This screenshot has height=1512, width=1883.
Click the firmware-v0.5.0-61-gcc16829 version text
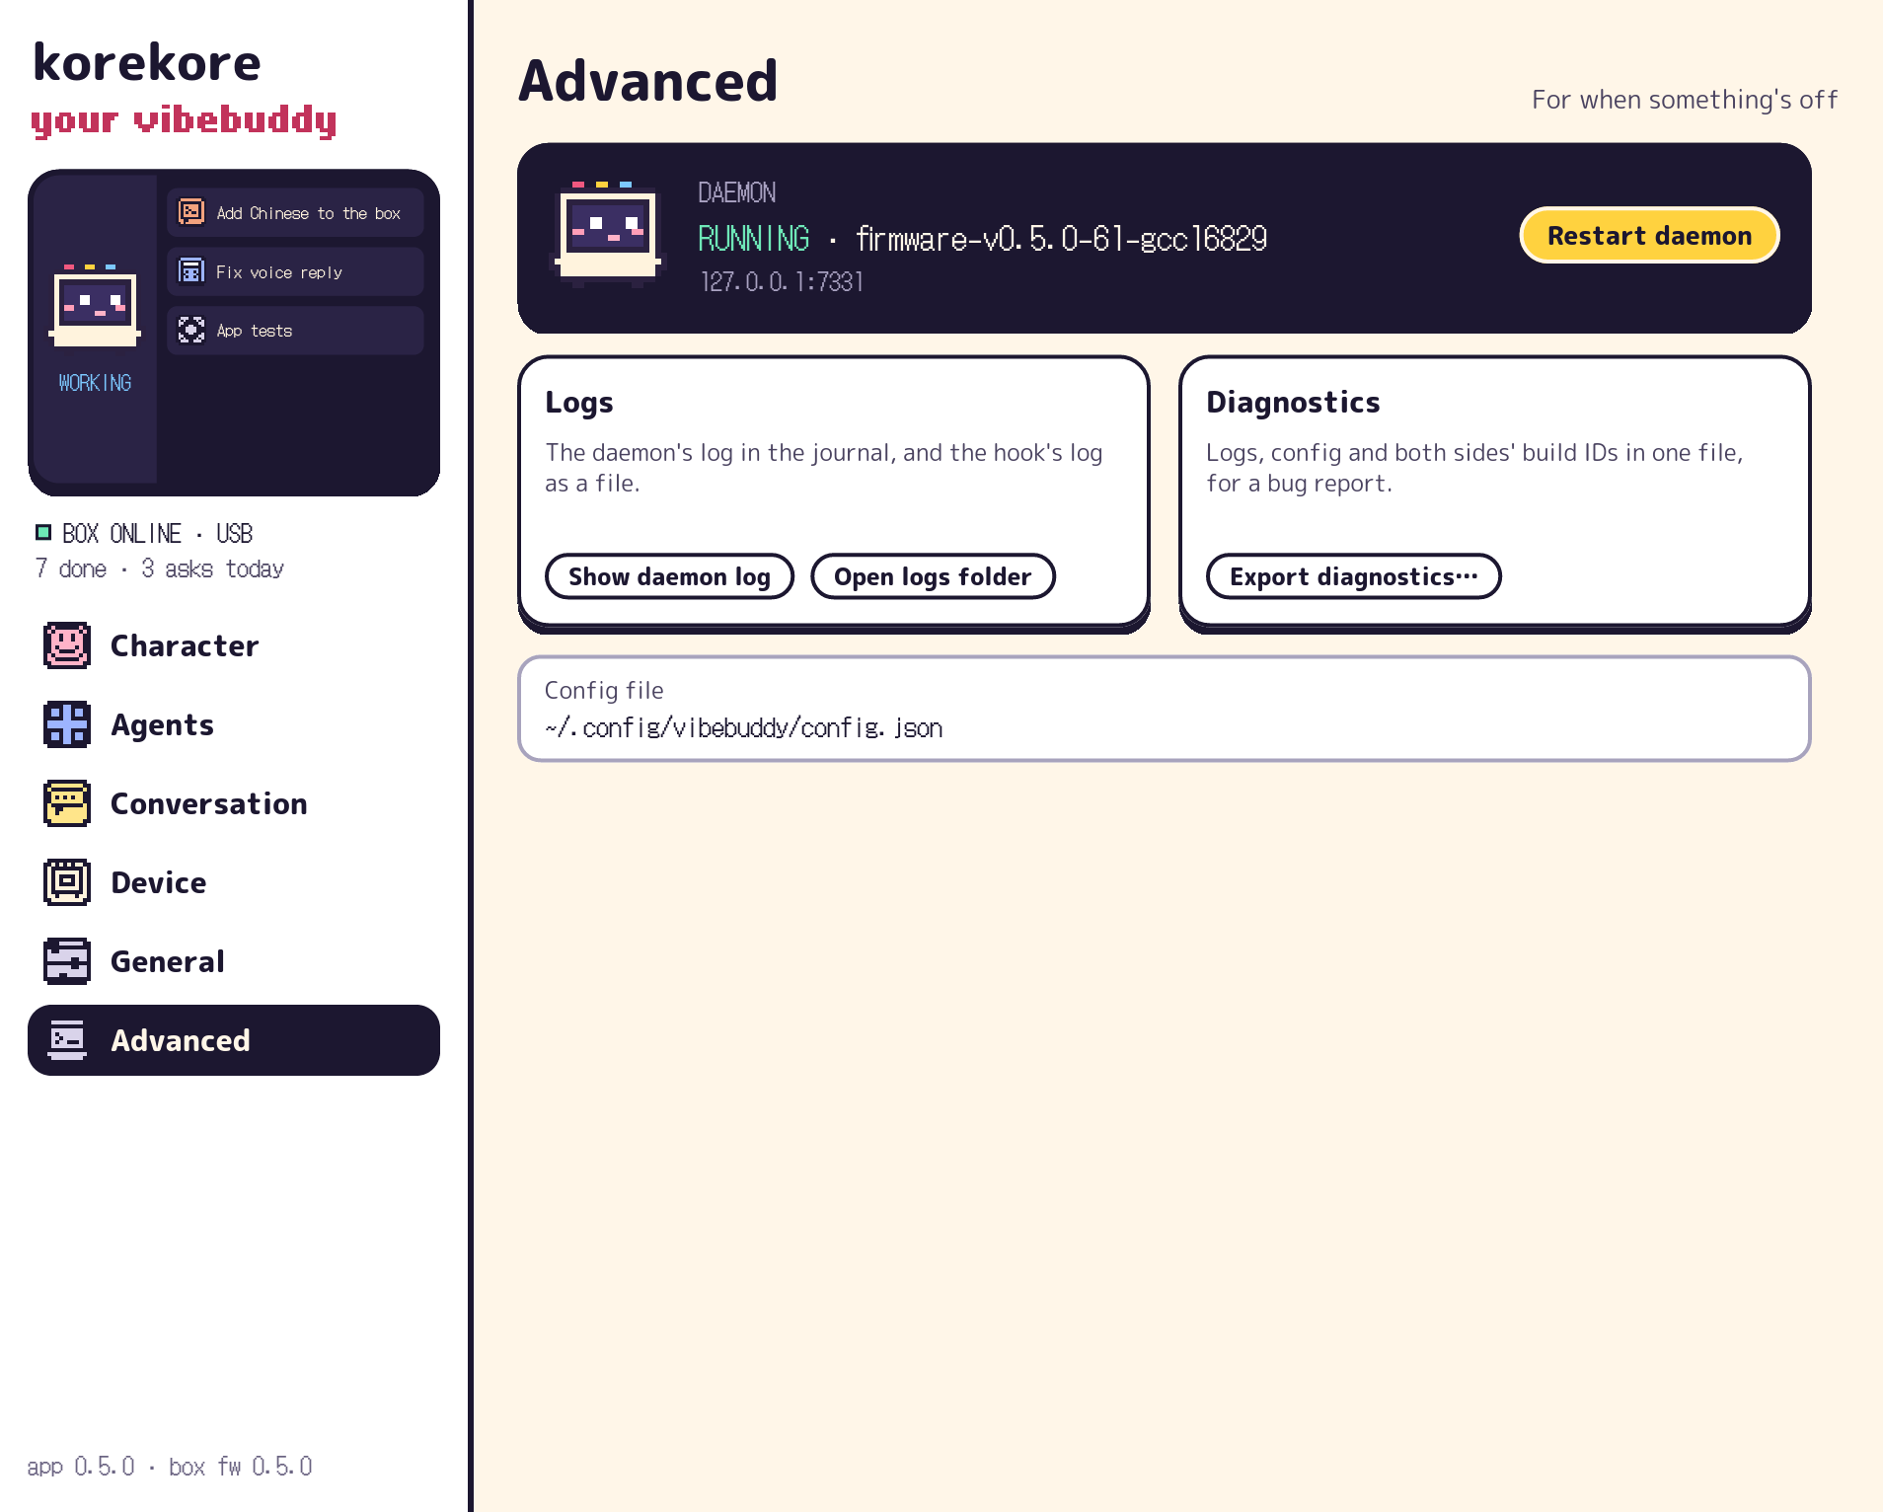pos(1061,239)
